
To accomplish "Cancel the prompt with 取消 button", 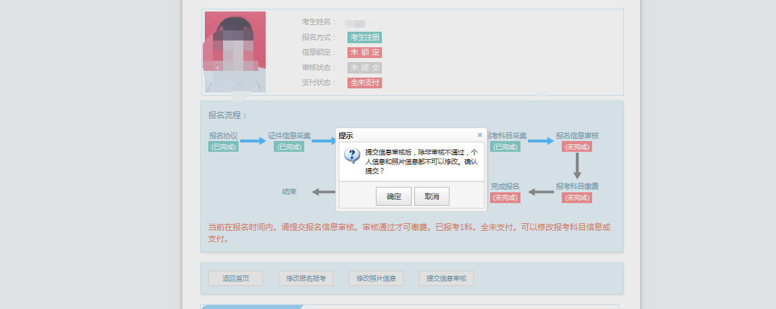I will point(432,196).
